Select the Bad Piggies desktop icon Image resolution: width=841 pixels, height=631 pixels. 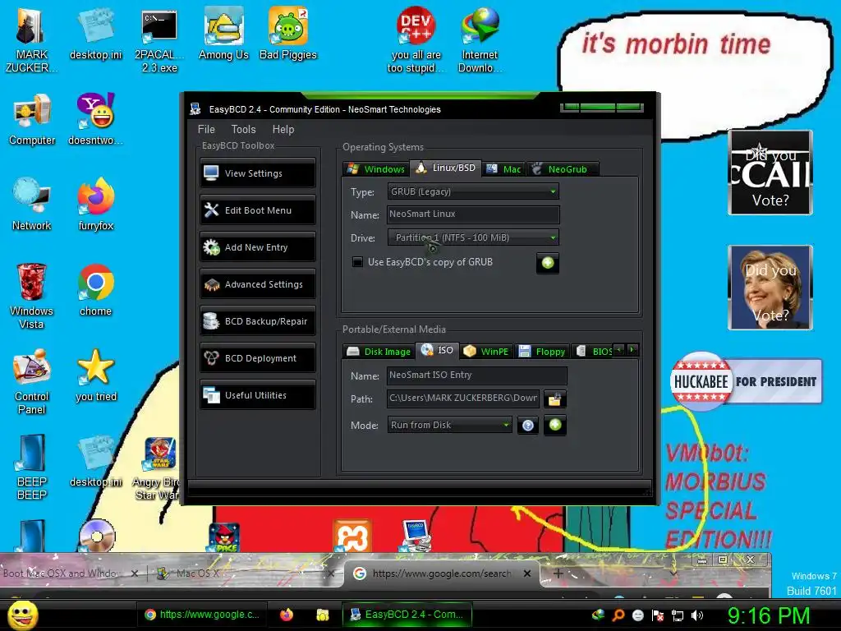tap(288, 35)
